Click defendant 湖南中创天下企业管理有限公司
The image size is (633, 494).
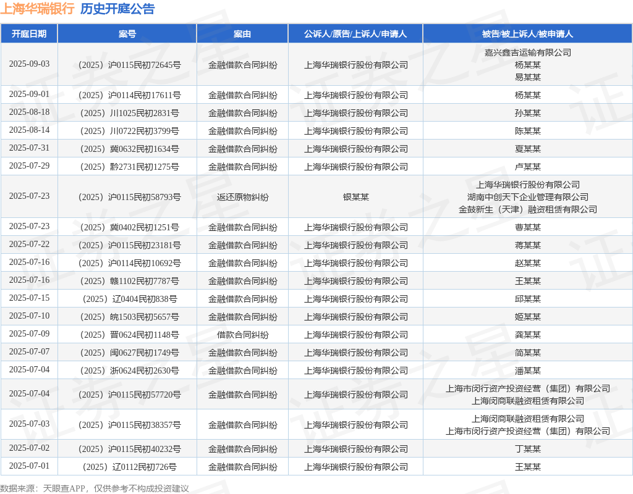tap(528, 197)
